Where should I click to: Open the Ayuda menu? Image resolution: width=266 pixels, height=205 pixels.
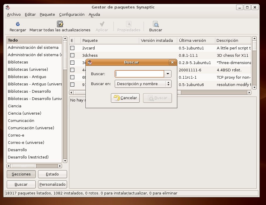tap(94, 15)
